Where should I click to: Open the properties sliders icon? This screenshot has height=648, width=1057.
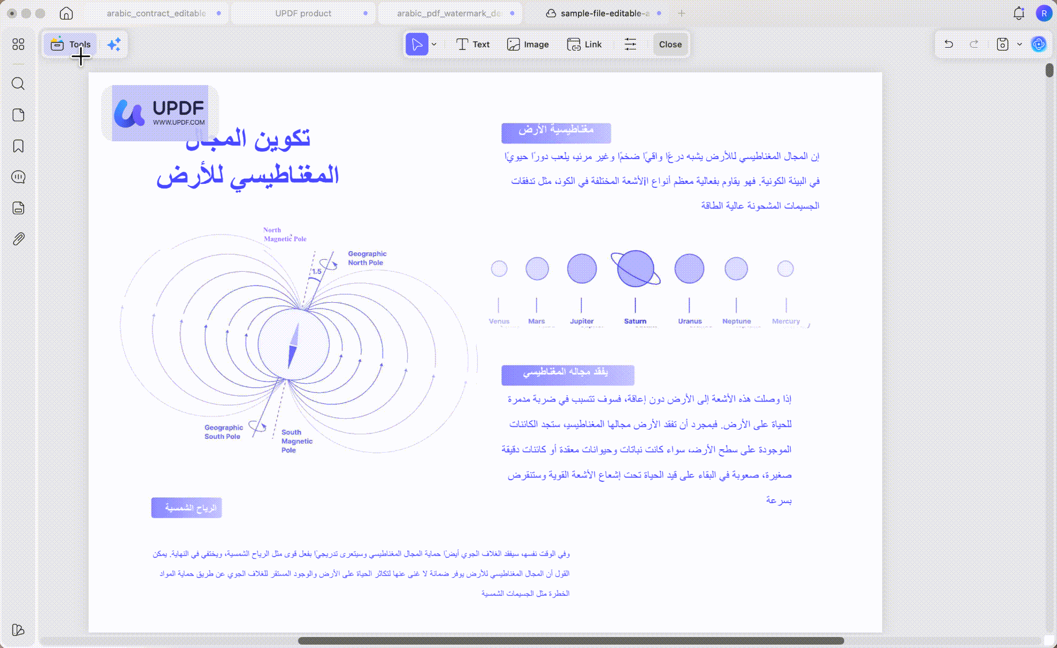click(x=630, y=44)
